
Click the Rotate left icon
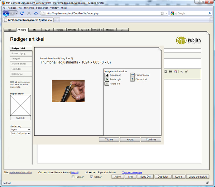click(107, 84)
